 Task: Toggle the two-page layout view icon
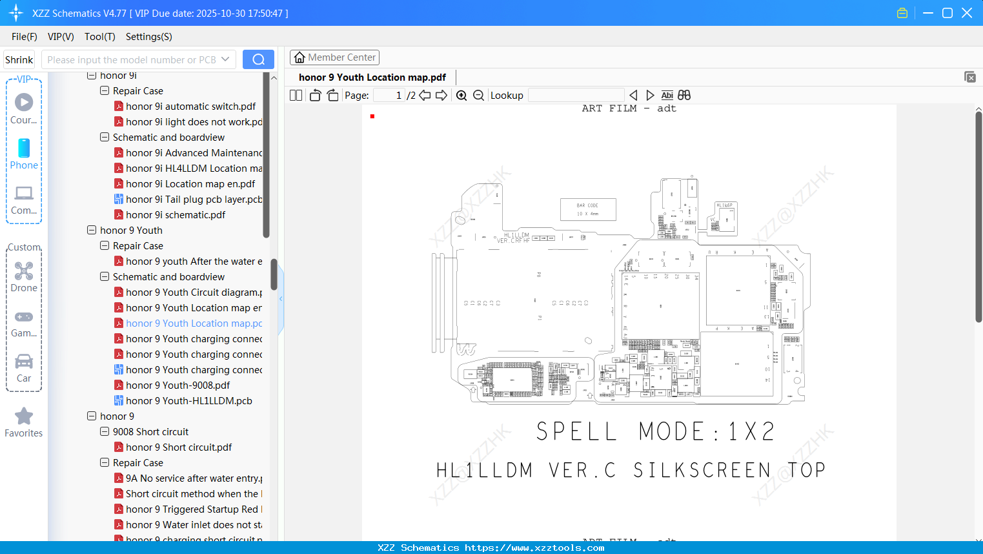click(296, 95)
